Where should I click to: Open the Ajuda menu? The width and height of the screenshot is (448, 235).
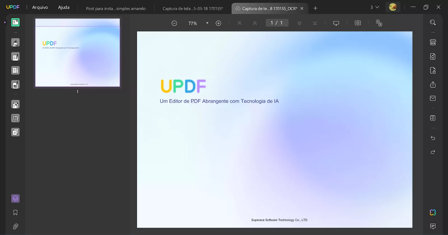tap(64, 7)
